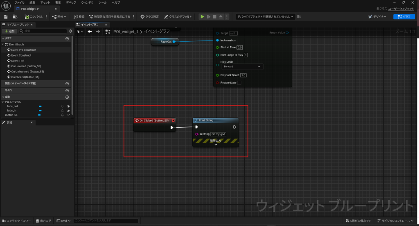Click the My Blueprint settings gear icon
This screenshot has height=226, width=419.
(70, 31)
